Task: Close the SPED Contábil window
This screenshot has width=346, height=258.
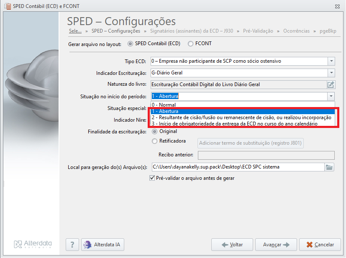Action: (337, 6)
